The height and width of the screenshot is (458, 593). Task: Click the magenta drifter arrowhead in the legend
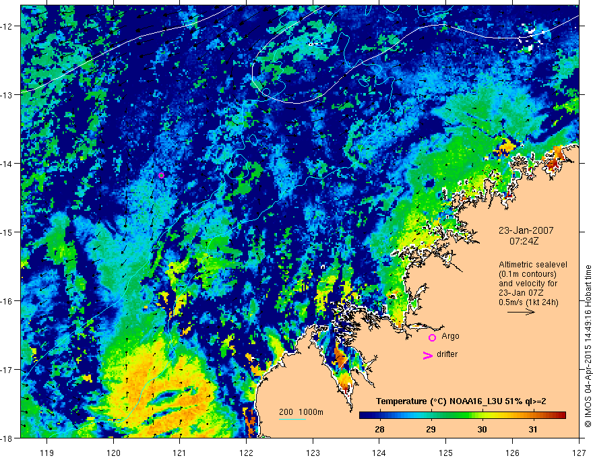428,355
